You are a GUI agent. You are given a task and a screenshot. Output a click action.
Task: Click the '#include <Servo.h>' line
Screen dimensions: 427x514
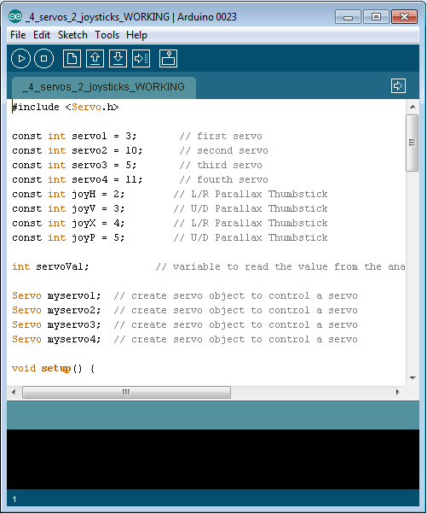pyautogui.click(x=66, y=108)
